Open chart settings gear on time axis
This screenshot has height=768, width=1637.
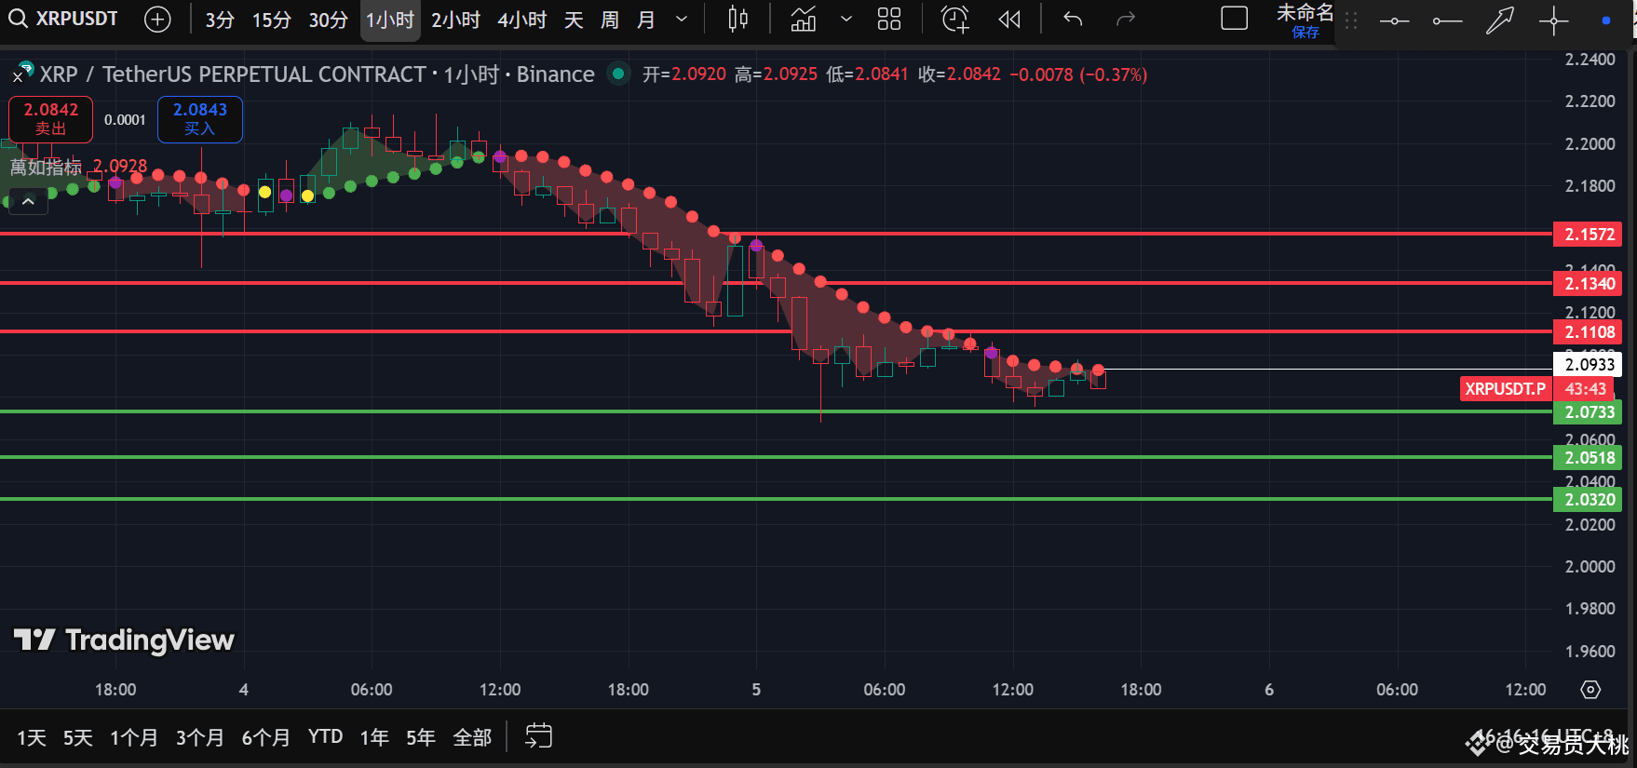pyautogui.click(x=1590, y=690)
